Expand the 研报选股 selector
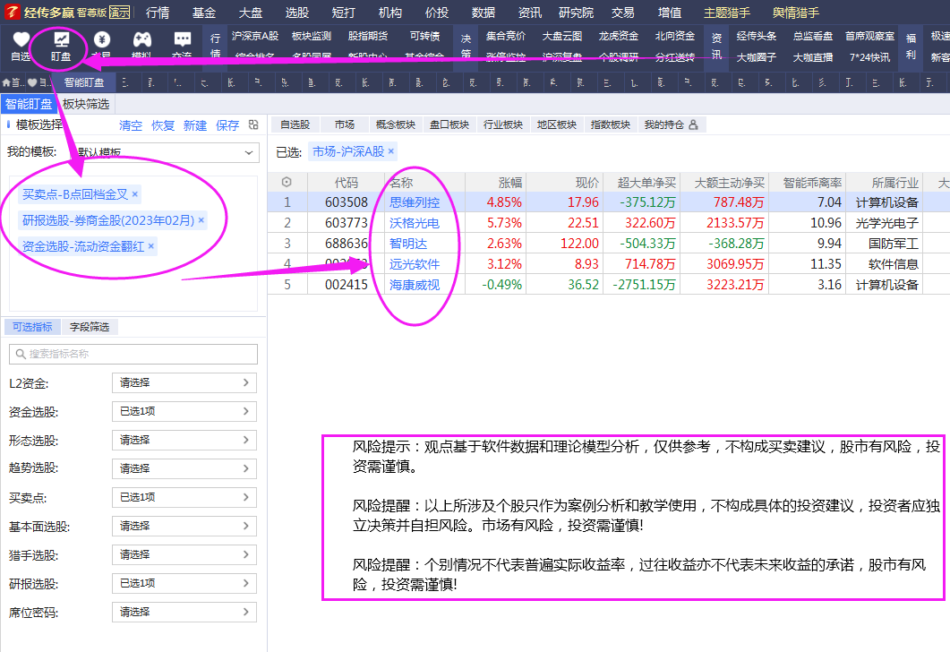This screenshot has height=652, width=950. click(x=184, y=584)
